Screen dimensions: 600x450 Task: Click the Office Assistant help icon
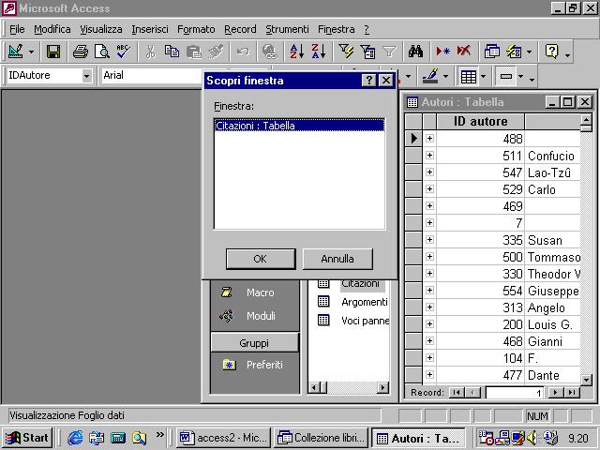551,52
